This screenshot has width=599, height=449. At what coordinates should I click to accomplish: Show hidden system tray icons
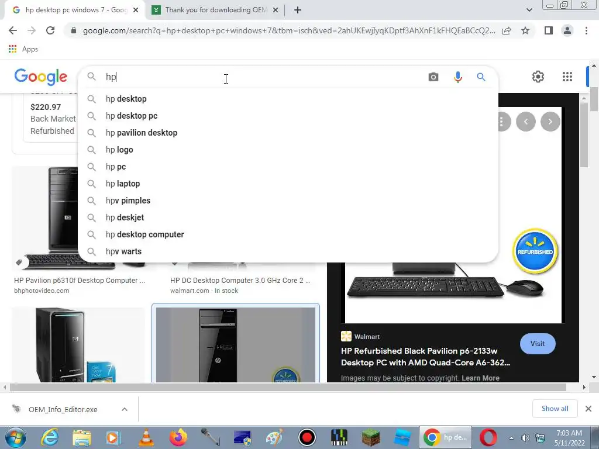click(511, 438)
